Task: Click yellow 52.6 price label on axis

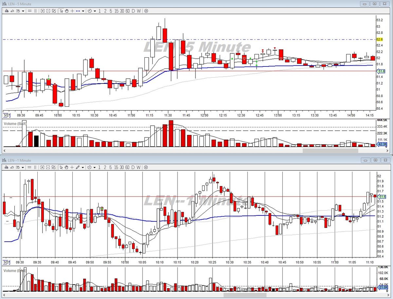Action: tap(380, 39)
